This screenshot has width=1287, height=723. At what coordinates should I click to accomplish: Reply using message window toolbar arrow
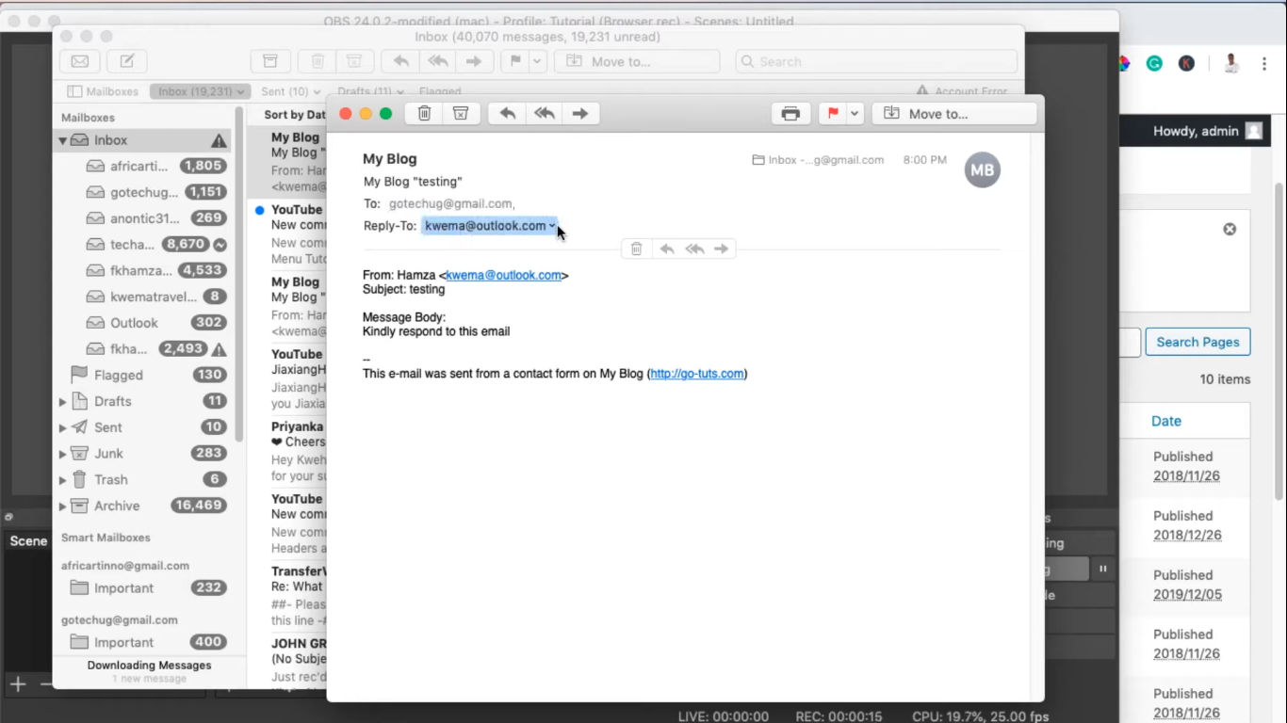(507, 114)
